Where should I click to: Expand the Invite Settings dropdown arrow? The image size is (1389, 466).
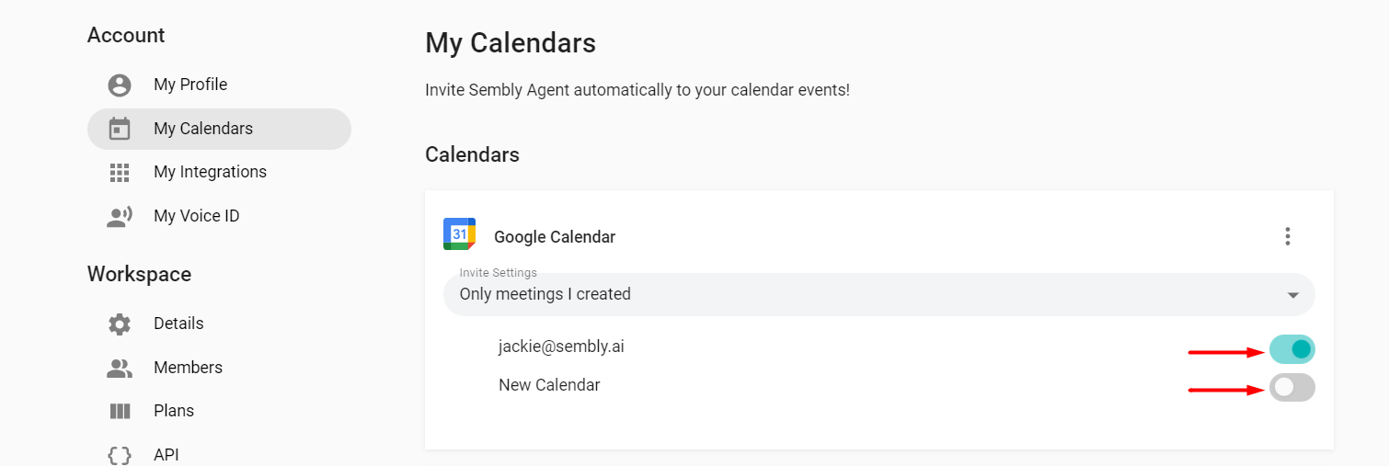(x=1292, y=295)
